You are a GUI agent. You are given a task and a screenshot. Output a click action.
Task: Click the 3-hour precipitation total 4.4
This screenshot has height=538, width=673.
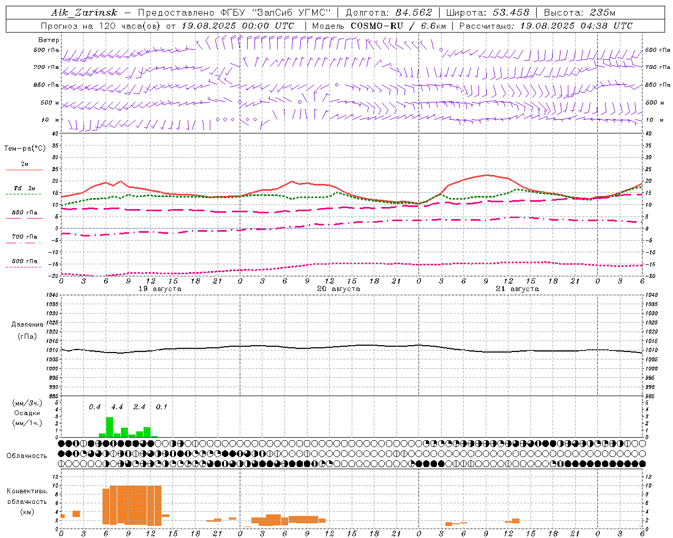pos(117,407)
